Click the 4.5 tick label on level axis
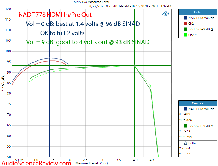Screen dimensions: 218x166 [152, 160]
